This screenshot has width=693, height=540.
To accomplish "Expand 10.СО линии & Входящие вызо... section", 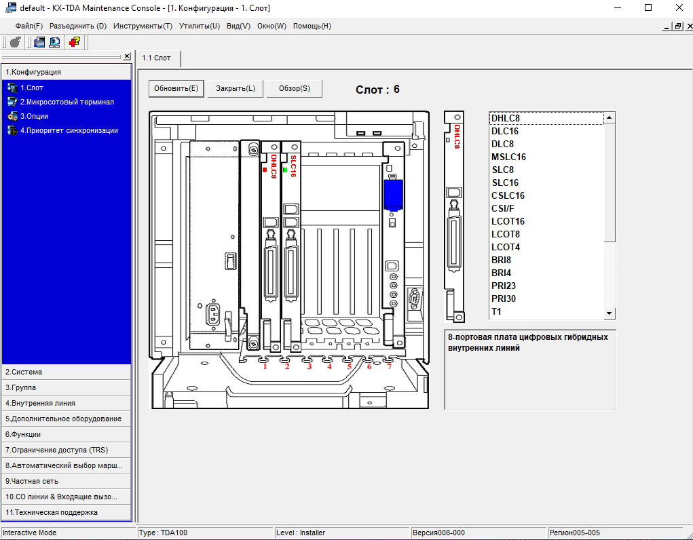I will (67, 497).
